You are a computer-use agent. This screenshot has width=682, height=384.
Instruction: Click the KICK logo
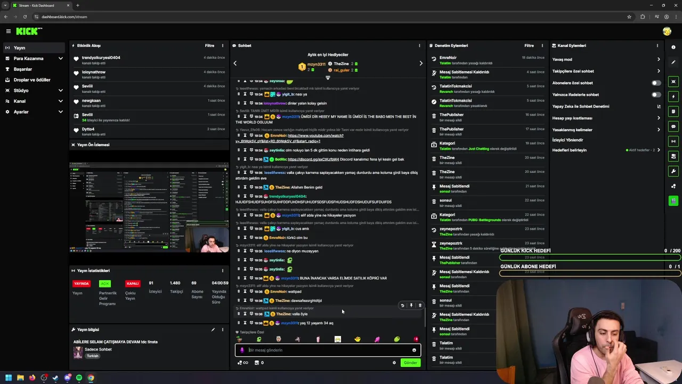28,31
